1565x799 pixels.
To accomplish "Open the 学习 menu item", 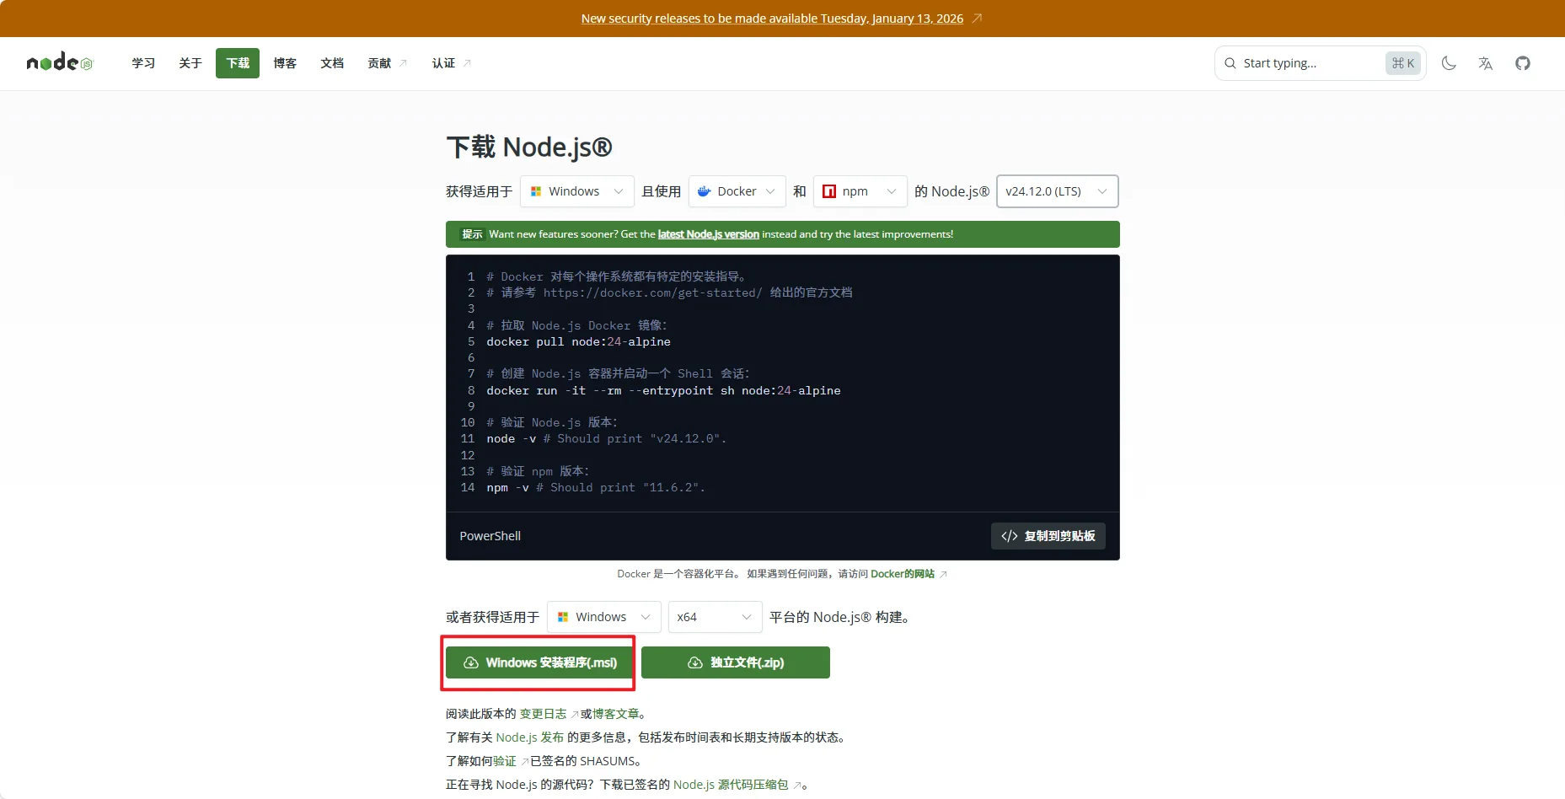I will [143, 63].
